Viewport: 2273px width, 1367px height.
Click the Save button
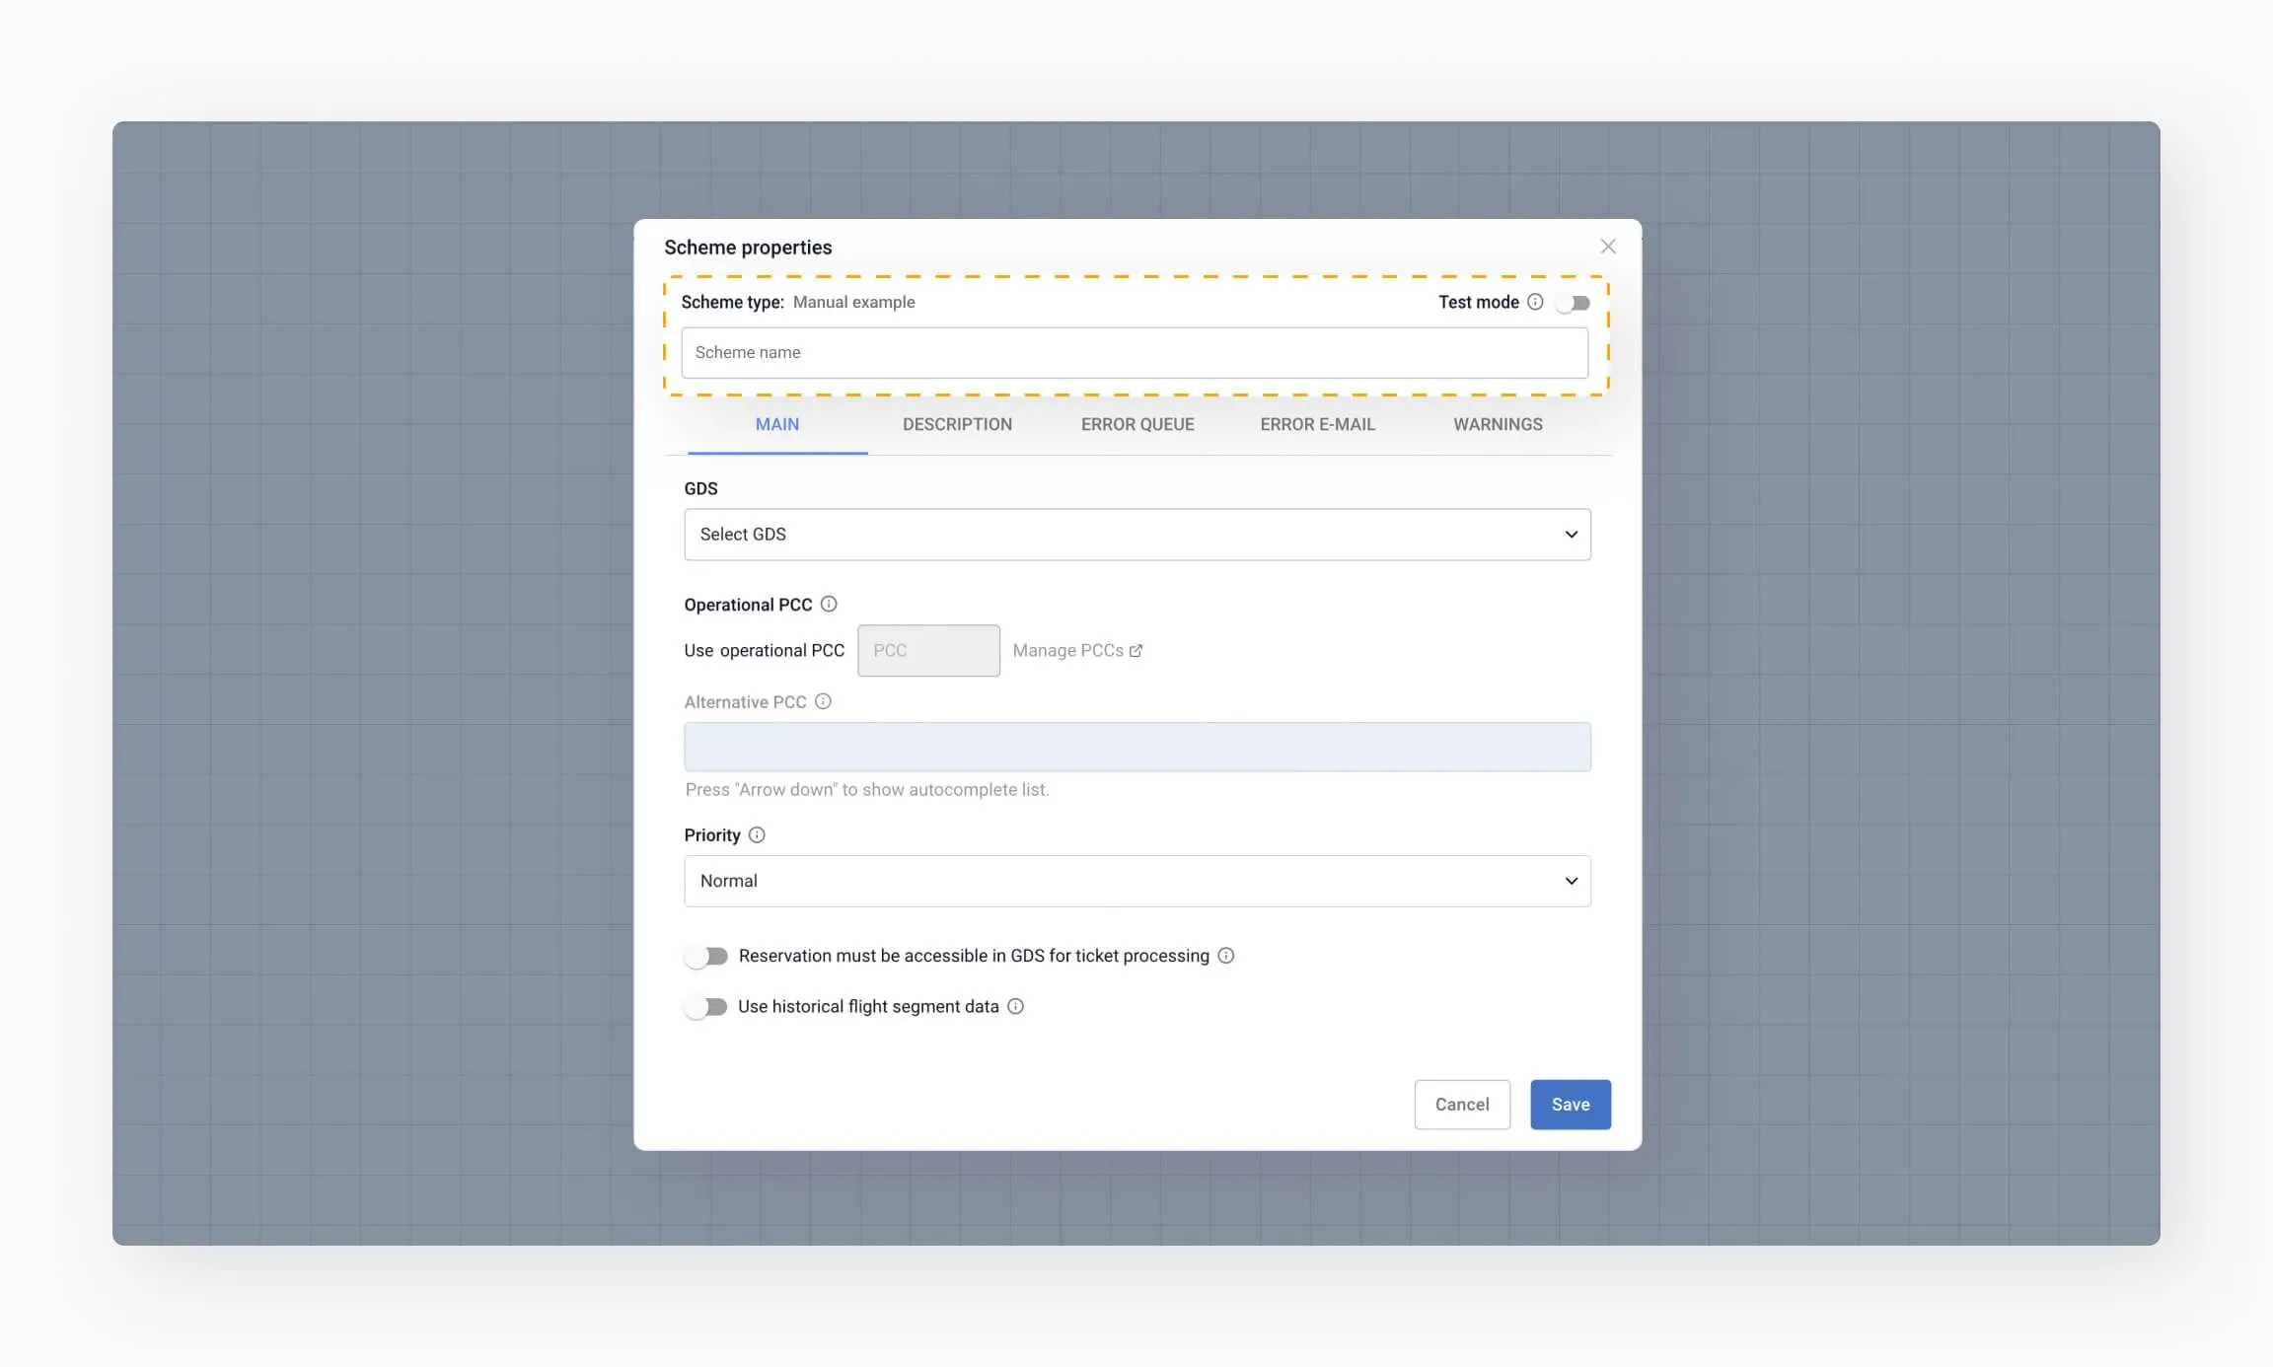1570,1104
